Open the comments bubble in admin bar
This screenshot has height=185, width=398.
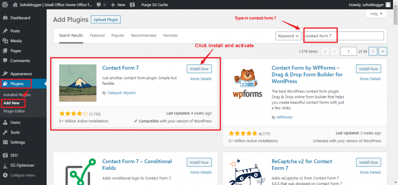(x=101, y=5)
